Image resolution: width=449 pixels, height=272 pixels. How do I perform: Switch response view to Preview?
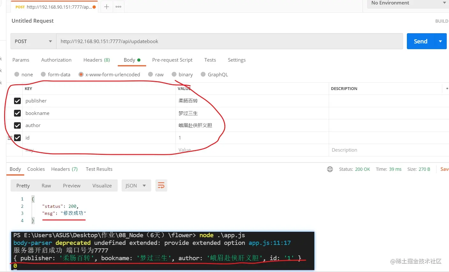pos(72,185)
